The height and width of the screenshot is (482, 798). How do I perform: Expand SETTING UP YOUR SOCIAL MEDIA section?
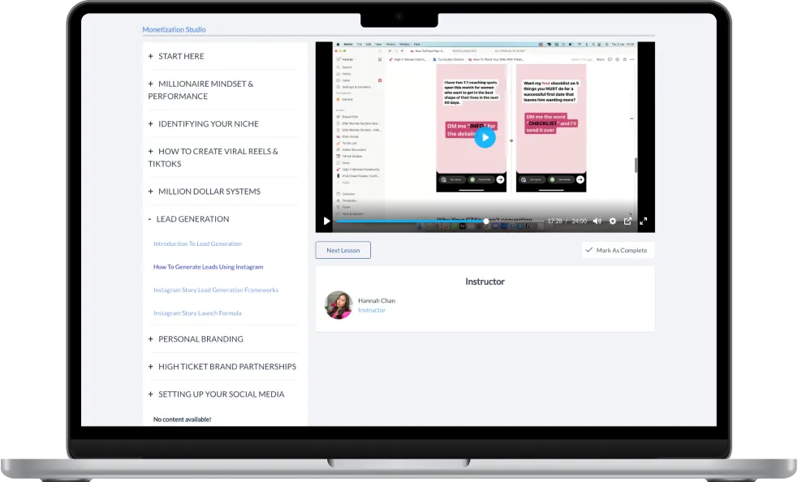pyautogui.click(x=216, y=394)
